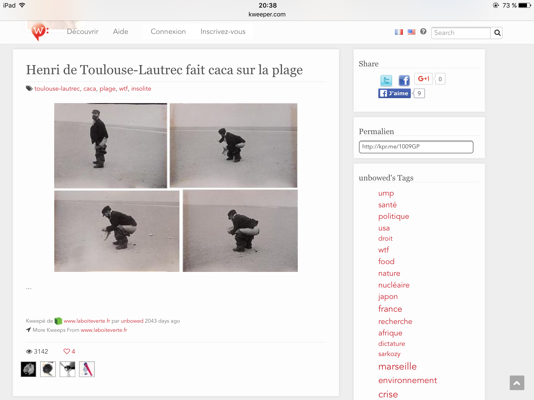Open the droit tag
Image resolution: width=534 pixels, height=400 pixels.
tap(385, 239)
